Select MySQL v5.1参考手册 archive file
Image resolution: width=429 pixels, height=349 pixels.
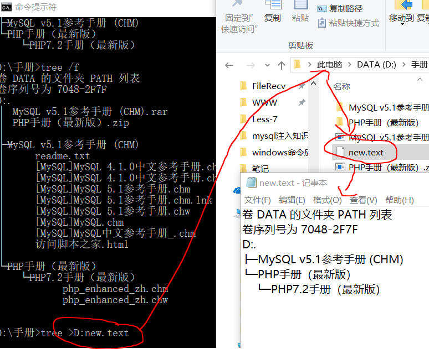pos(382,137)
